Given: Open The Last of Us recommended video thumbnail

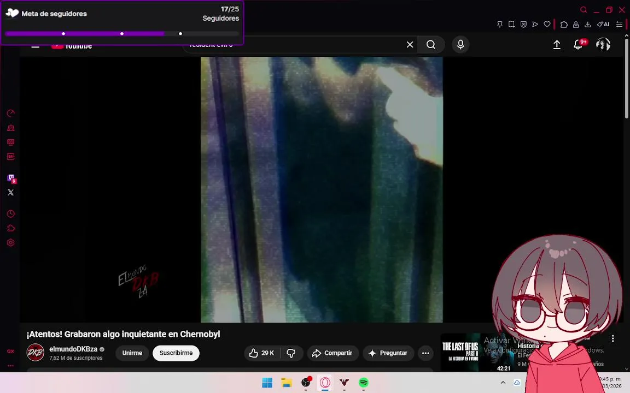Looking at the screenshot, I should pos(477,353).
